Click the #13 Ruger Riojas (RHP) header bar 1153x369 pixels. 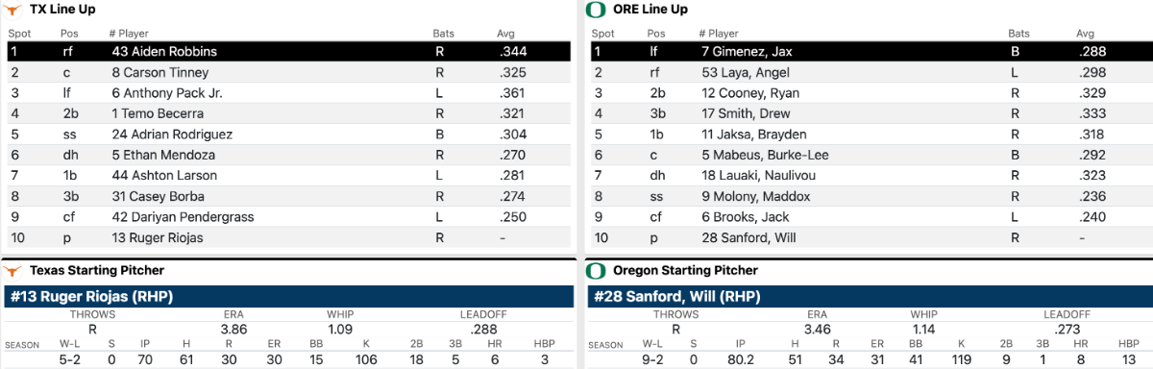coord(288,297)
